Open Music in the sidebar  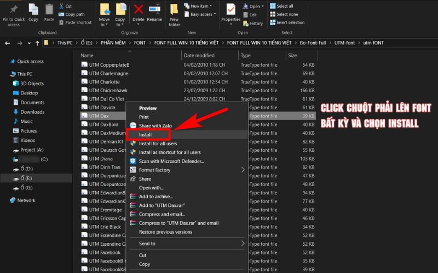tap(23, 121)
